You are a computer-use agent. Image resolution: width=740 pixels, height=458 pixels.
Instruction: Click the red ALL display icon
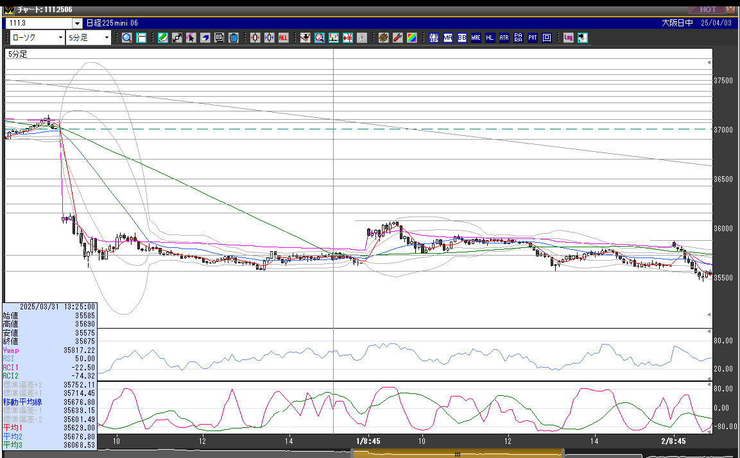[283, 38]
